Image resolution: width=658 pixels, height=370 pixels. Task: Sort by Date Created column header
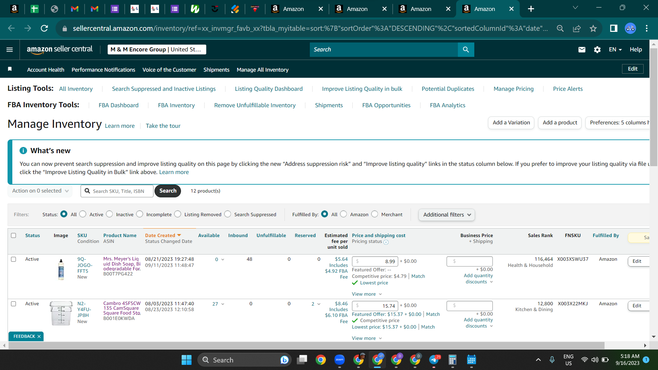tap(163, 235)
